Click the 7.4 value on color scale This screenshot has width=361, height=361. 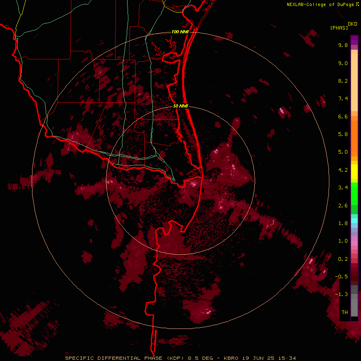(x=343, y=99)
